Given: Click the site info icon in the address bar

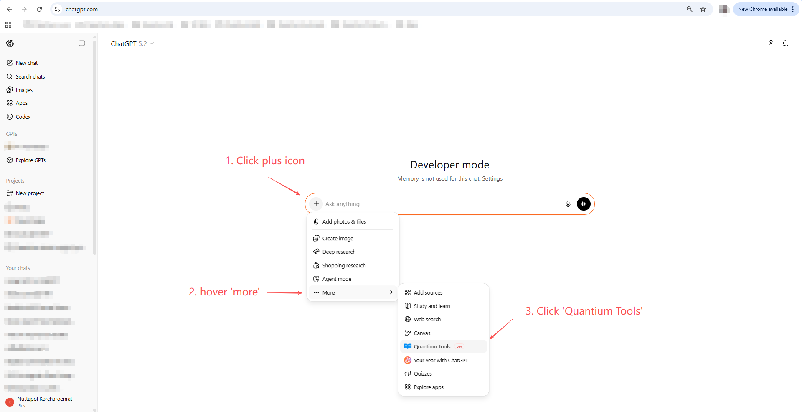Looking at the screenshot, I should [x=58, y=9].
